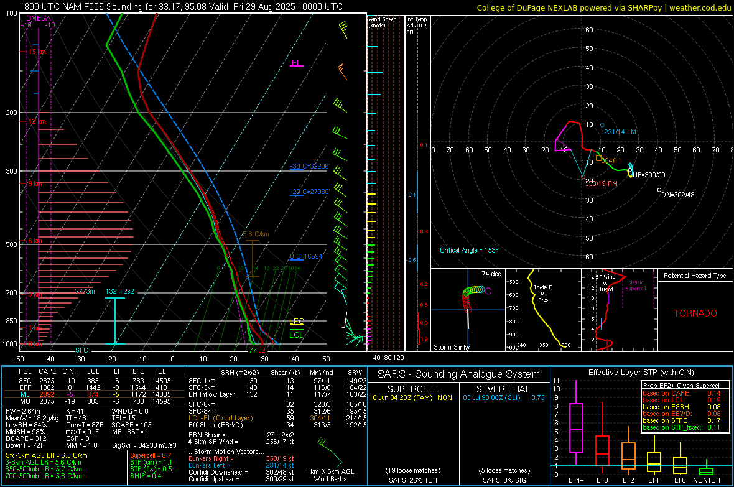Click the -20 C=27980' height label
The image size is (734, 487).
pyautogui.click(x=310, y=192)
